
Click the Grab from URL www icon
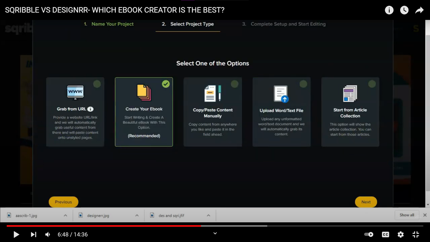(x=75, y=92)
